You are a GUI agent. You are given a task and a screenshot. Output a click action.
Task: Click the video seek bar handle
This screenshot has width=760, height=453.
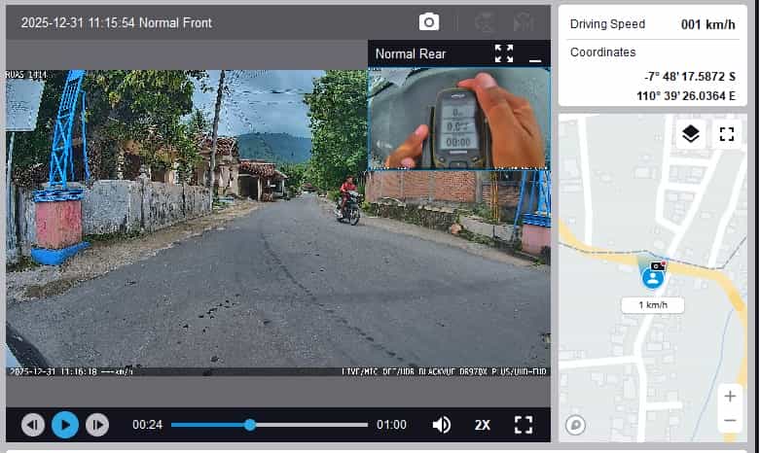point(250,425)
